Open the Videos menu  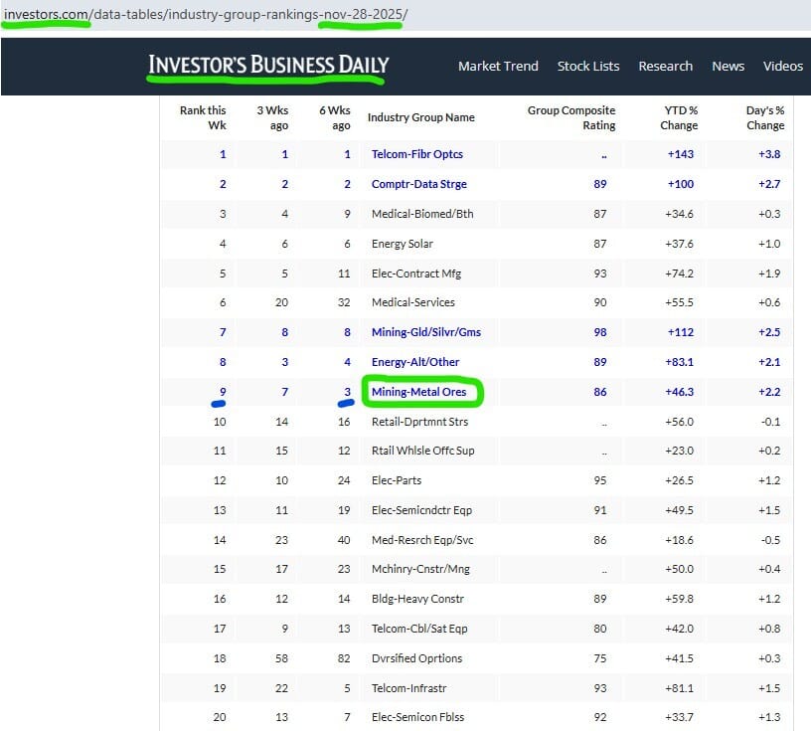(782, 67)
